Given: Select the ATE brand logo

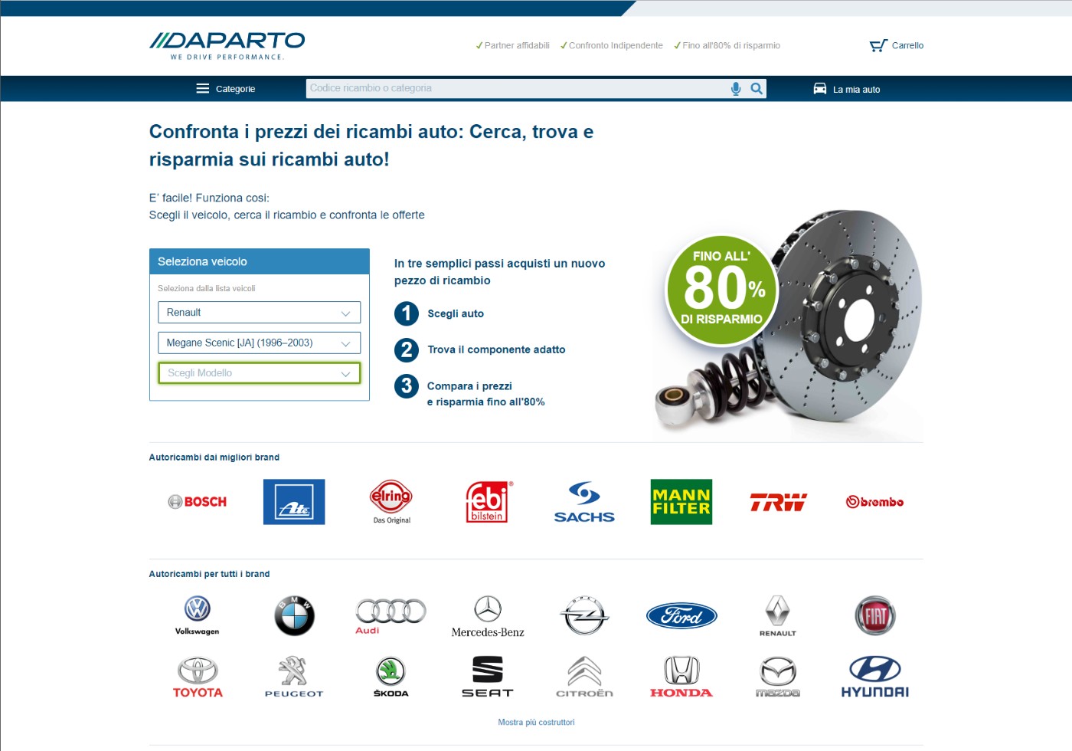Looking at the screenshot, I should (x=294, y=502).
